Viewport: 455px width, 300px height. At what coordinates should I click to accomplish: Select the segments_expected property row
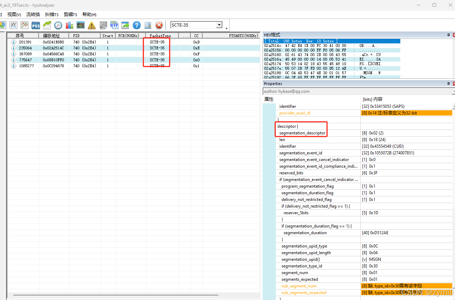pyautogui.click(x=364, y=279)
